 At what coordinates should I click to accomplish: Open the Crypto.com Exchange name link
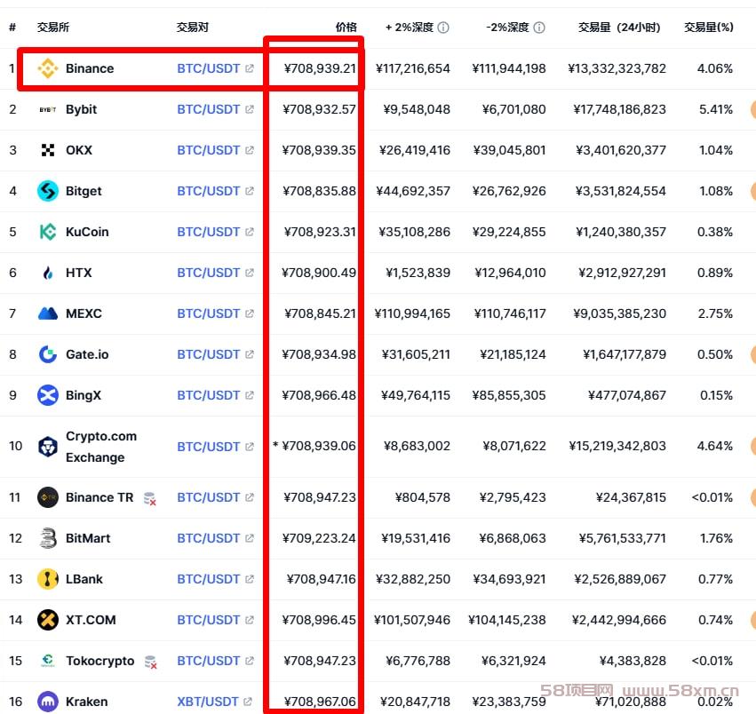[101, 447]
